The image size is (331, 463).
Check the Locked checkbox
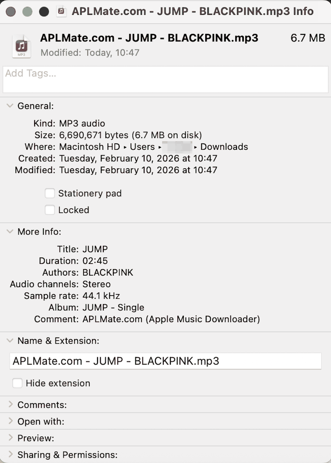pyautogui.click(x=50, y=210)
